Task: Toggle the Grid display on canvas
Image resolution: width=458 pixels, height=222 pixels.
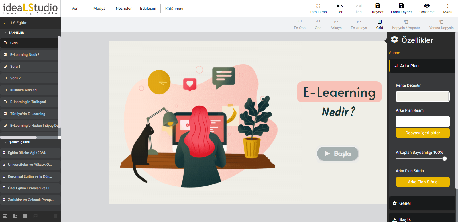Action: [380, 22]
